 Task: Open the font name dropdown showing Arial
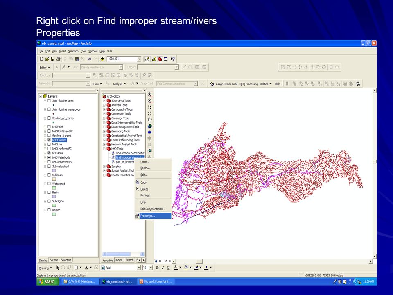139,268
